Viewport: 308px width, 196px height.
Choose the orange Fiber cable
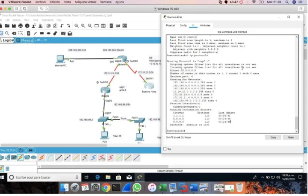click(76, 158)
